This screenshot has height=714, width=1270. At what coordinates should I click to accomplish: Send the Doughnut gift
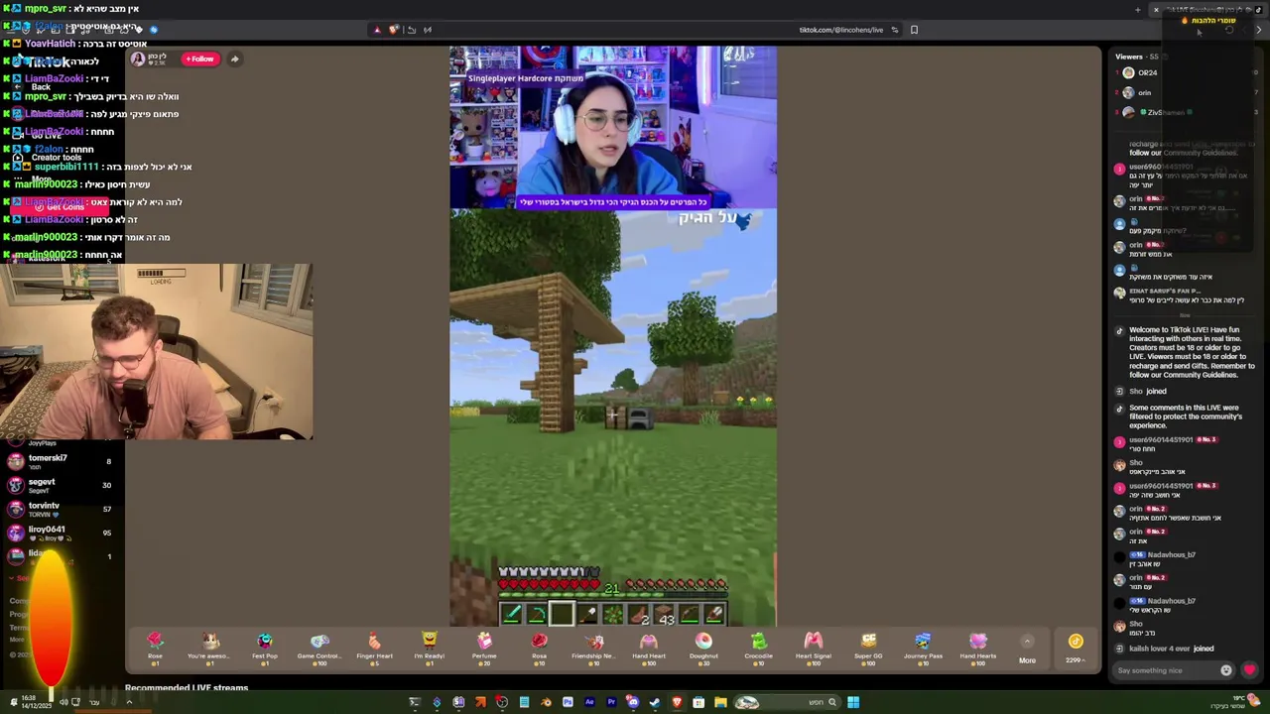tap(703, 648)
